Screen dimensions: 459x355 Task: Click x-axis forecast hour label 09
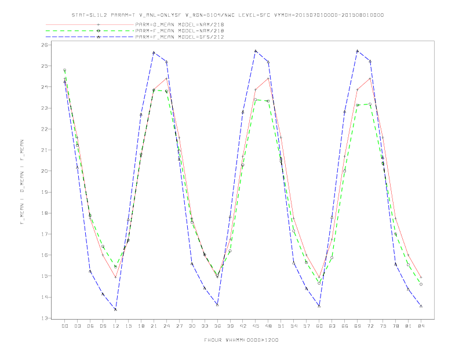[x=103, y=326]
